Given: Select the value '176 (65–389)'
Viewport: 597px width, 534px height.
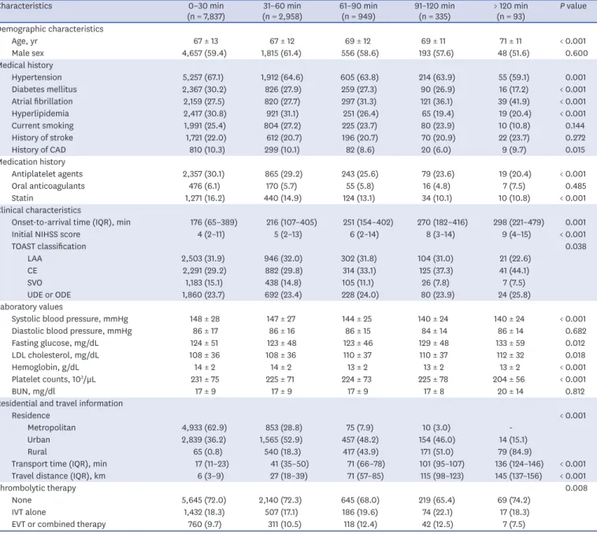Looking at the screenshot, I should coord(214,222).
